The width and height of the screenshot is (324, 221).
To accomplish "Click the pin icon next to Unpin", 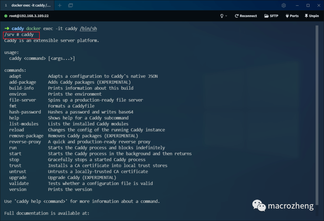I will click(x=306, y=16).
